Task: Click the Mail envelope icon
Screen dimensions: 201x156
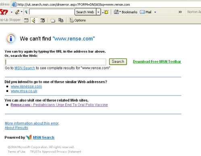Action: [x=142, y=12]
